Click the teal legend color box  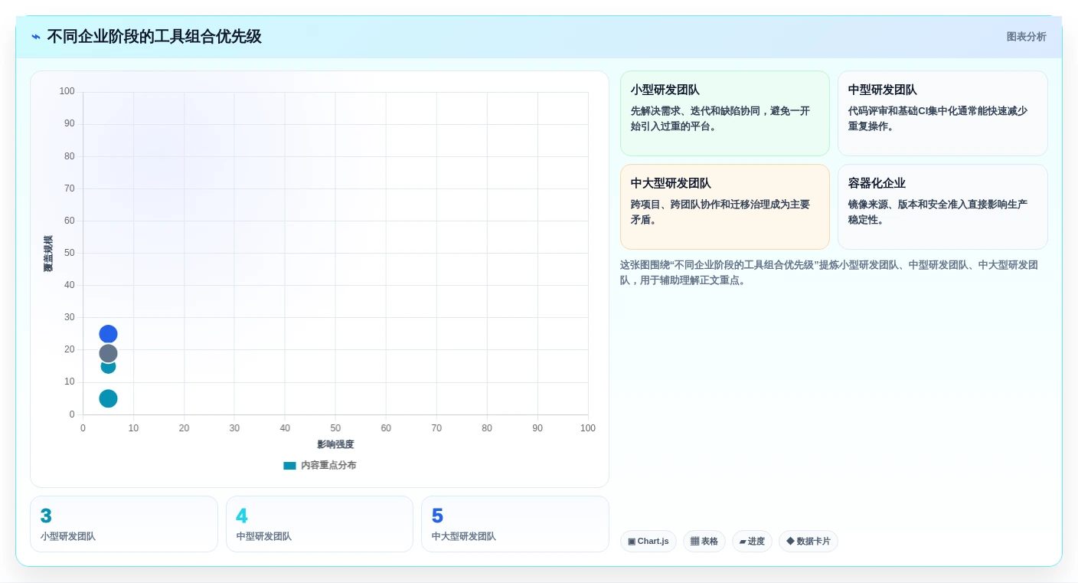coord(289,465)
